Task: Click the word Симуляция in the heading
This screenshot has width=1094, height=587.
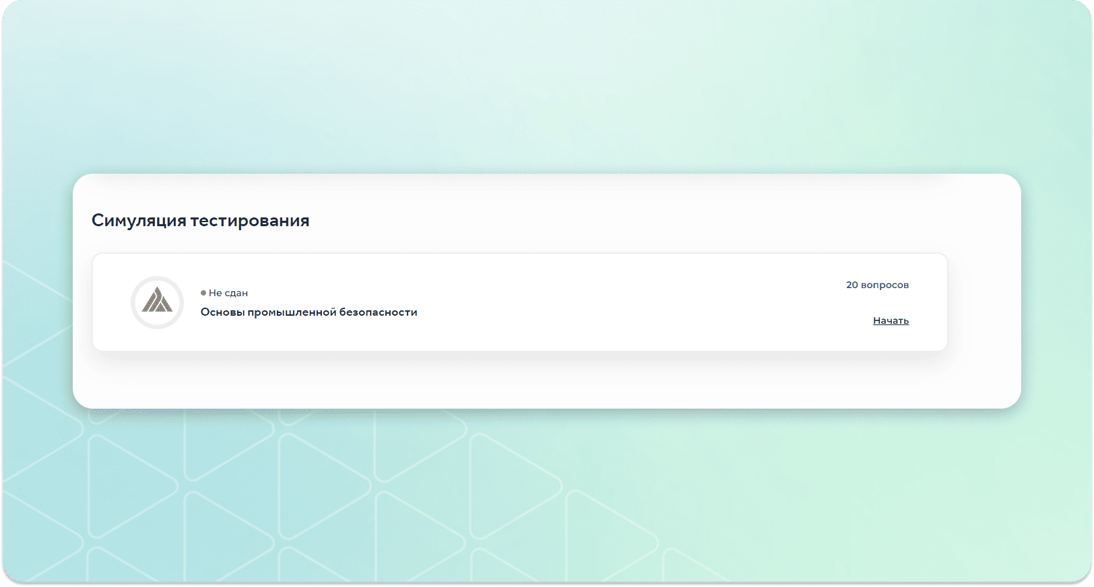Action: pyautogui.click(x=138, y=221)
